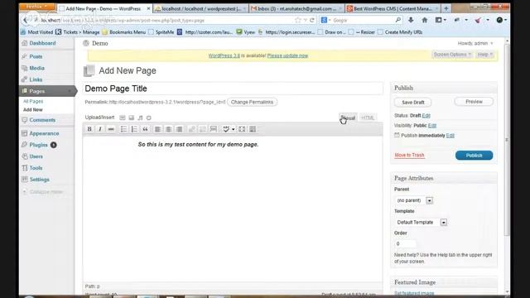The width and height of the screenshot is (530, 298).
Task: Apply strikethrough formatting
Action: pos(111,129)
